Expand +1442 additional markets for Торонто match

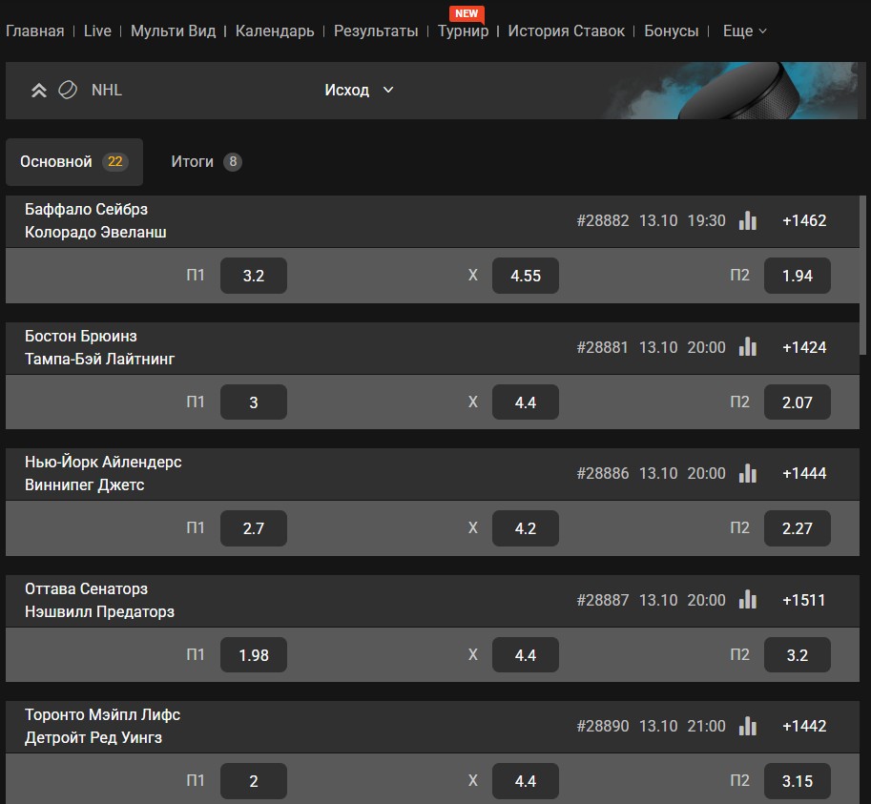[804, 726]
